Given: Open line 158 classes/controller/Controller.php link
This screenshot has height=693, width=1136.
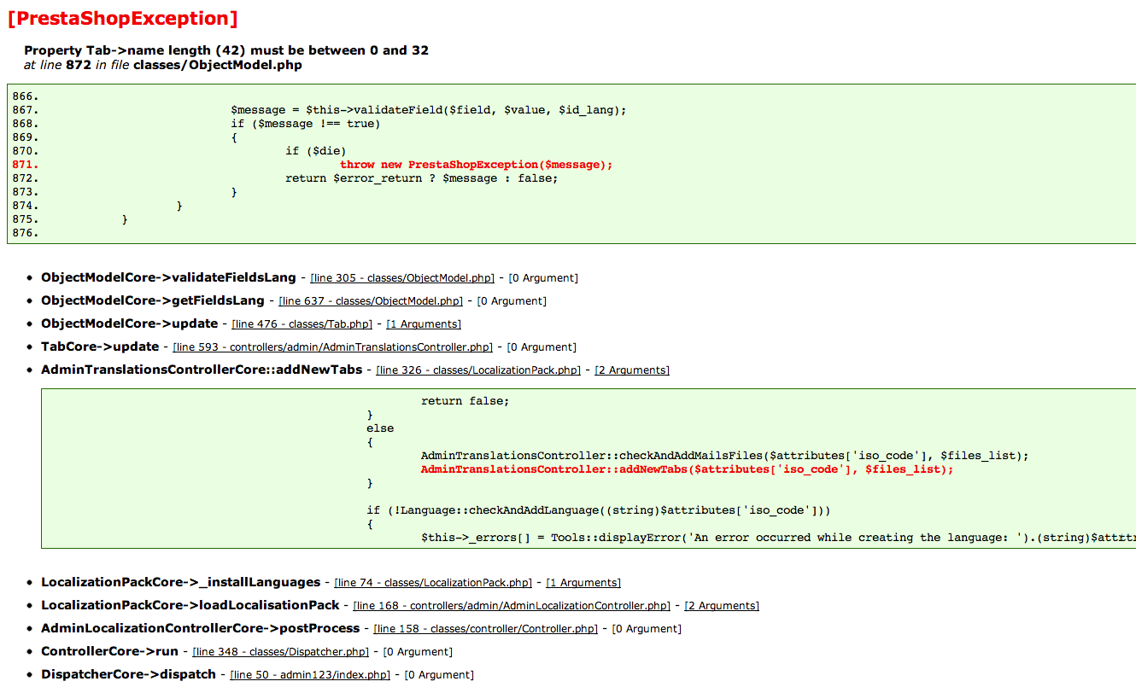Looking at the screenshot, I should 486,629.
